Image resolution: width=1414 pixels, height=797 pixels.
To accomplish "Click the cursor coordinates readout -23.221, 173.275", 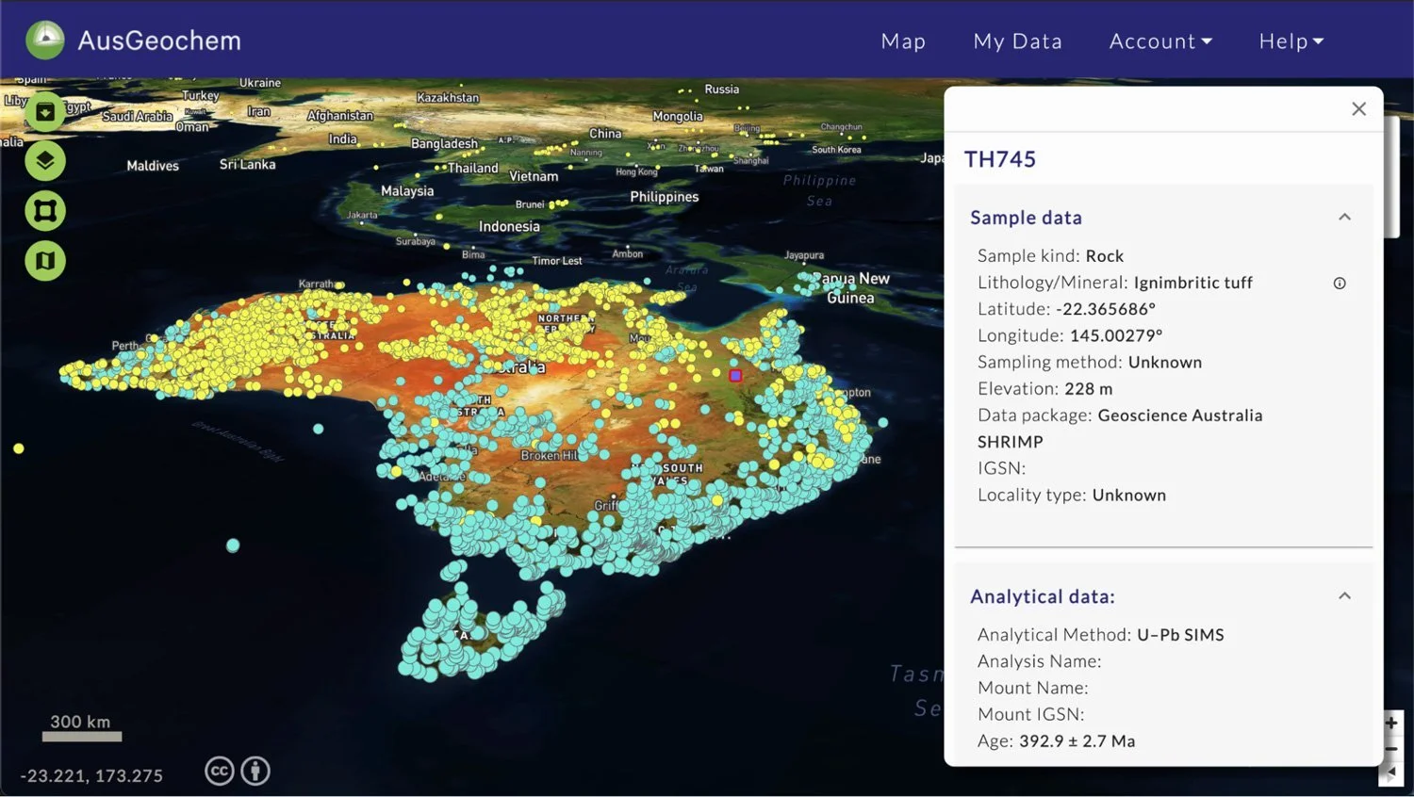I will click(91, 776).
